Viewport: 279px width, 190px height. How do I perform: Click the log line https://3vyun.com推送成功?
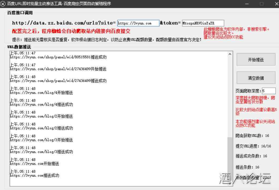pos(34,176)
